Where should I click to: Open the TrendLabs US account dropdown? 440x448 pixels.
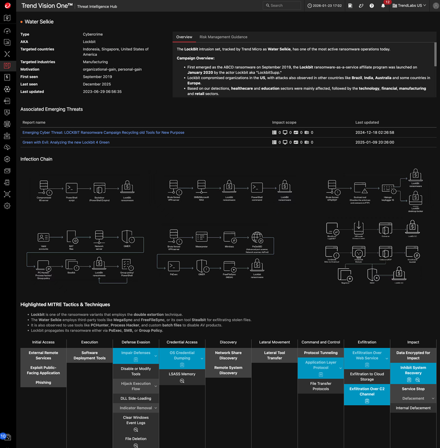[409, 6]
